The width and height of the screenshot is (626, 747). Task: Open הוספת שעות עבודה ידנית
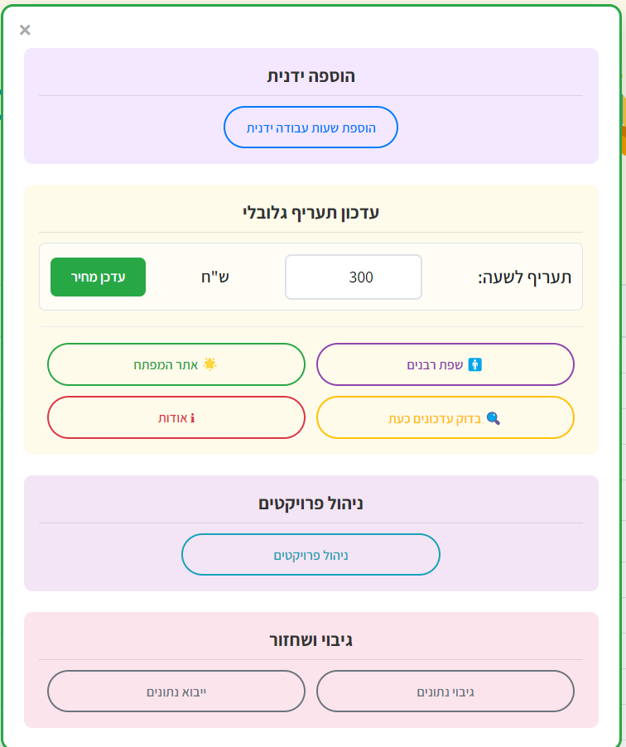click(x=311, y=127)
